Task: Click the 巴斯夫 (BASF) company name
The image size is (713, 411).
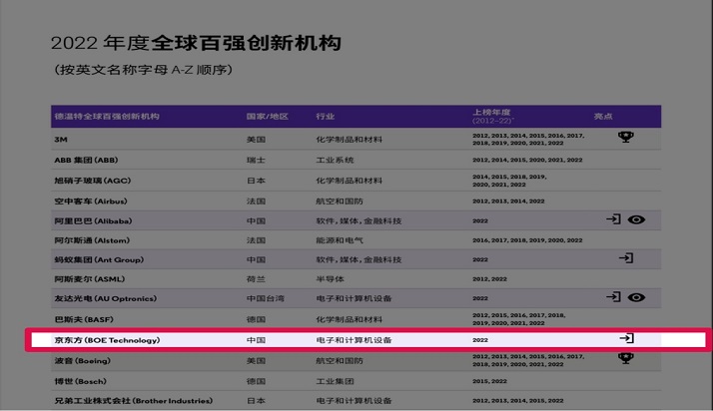Action: (86, 318)
